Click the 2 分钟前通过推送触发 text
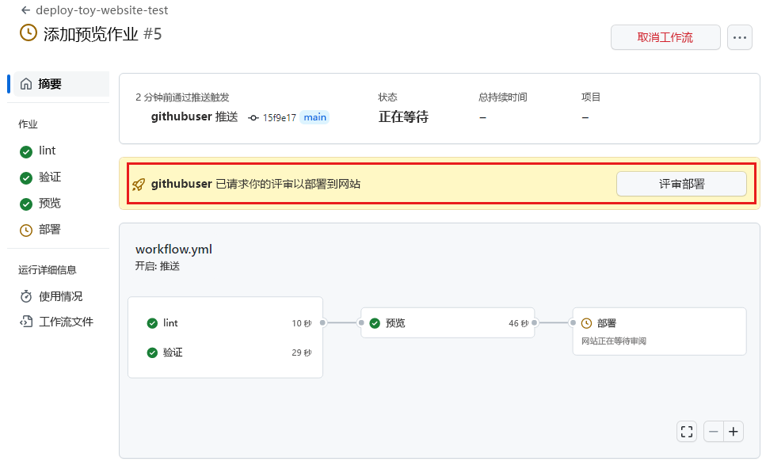This screenshot has width=766, height=465. tap(182, 97)
